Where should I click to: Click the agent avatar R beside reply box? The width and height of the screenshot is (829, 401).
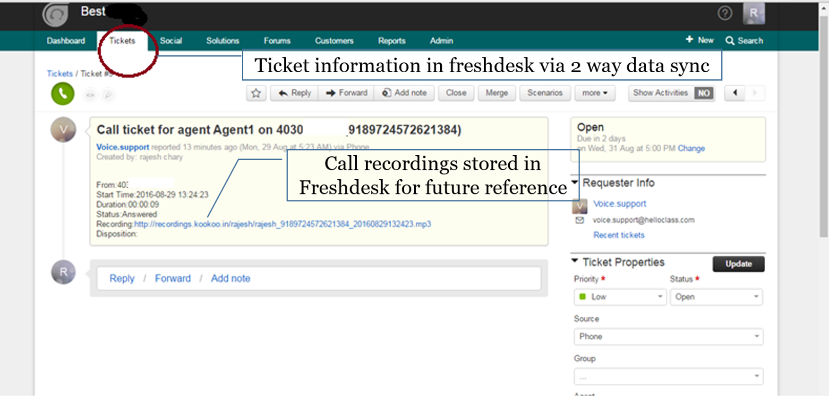(x=63, y=272)
